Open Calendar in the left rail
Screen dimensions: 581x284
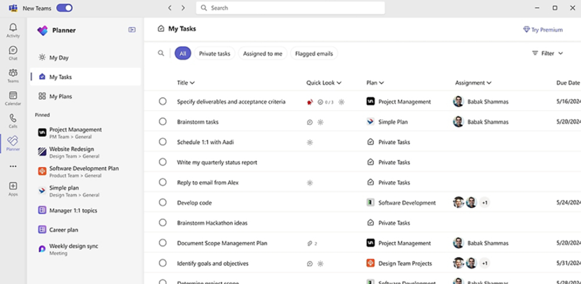(x=13, y=98)
